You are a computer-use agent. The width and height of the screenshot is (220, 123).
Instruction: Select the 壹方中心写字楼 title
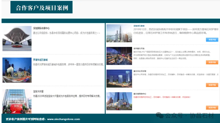click(x=139, y=71)
